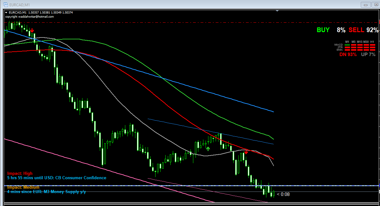The image size is (380, 206).
Task: Click the H1 timeframe column header
Action: coord(372,42)
